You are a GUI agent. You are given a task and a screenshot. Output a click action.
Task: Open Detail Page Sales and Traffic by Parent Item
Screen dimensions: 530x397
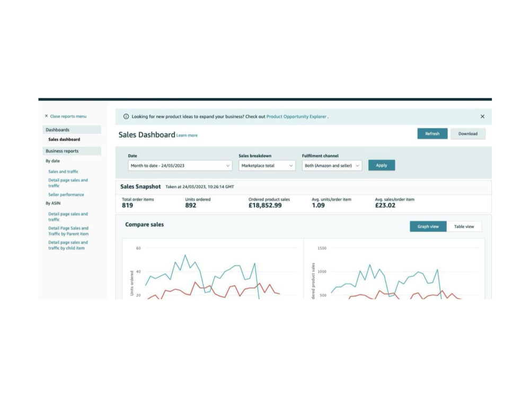[68, 231]
